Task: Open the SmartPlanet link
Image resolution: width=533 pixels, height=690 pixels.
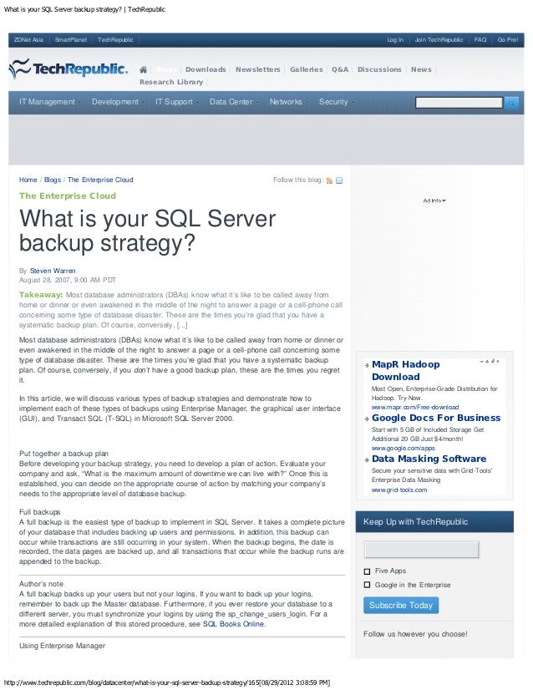Action: (71, 39)
